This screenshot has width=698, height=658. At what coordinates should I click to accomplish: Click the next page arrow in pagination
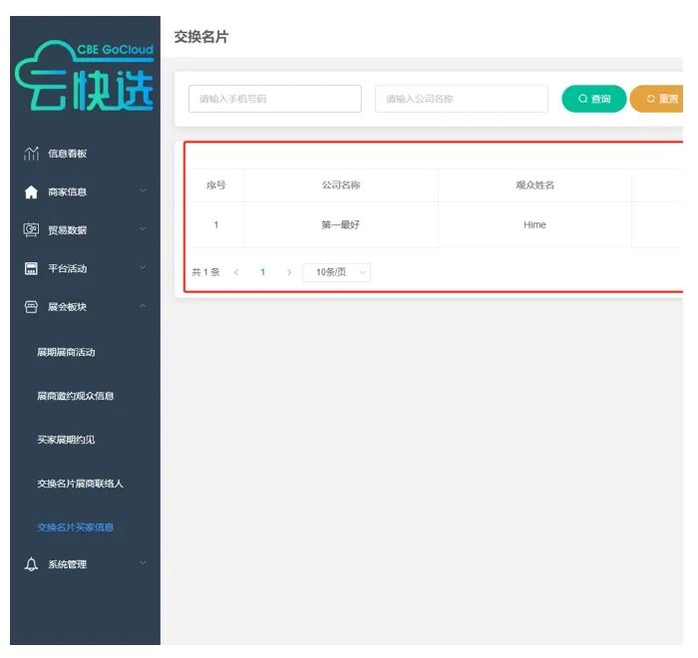click(x=289, y=272)
